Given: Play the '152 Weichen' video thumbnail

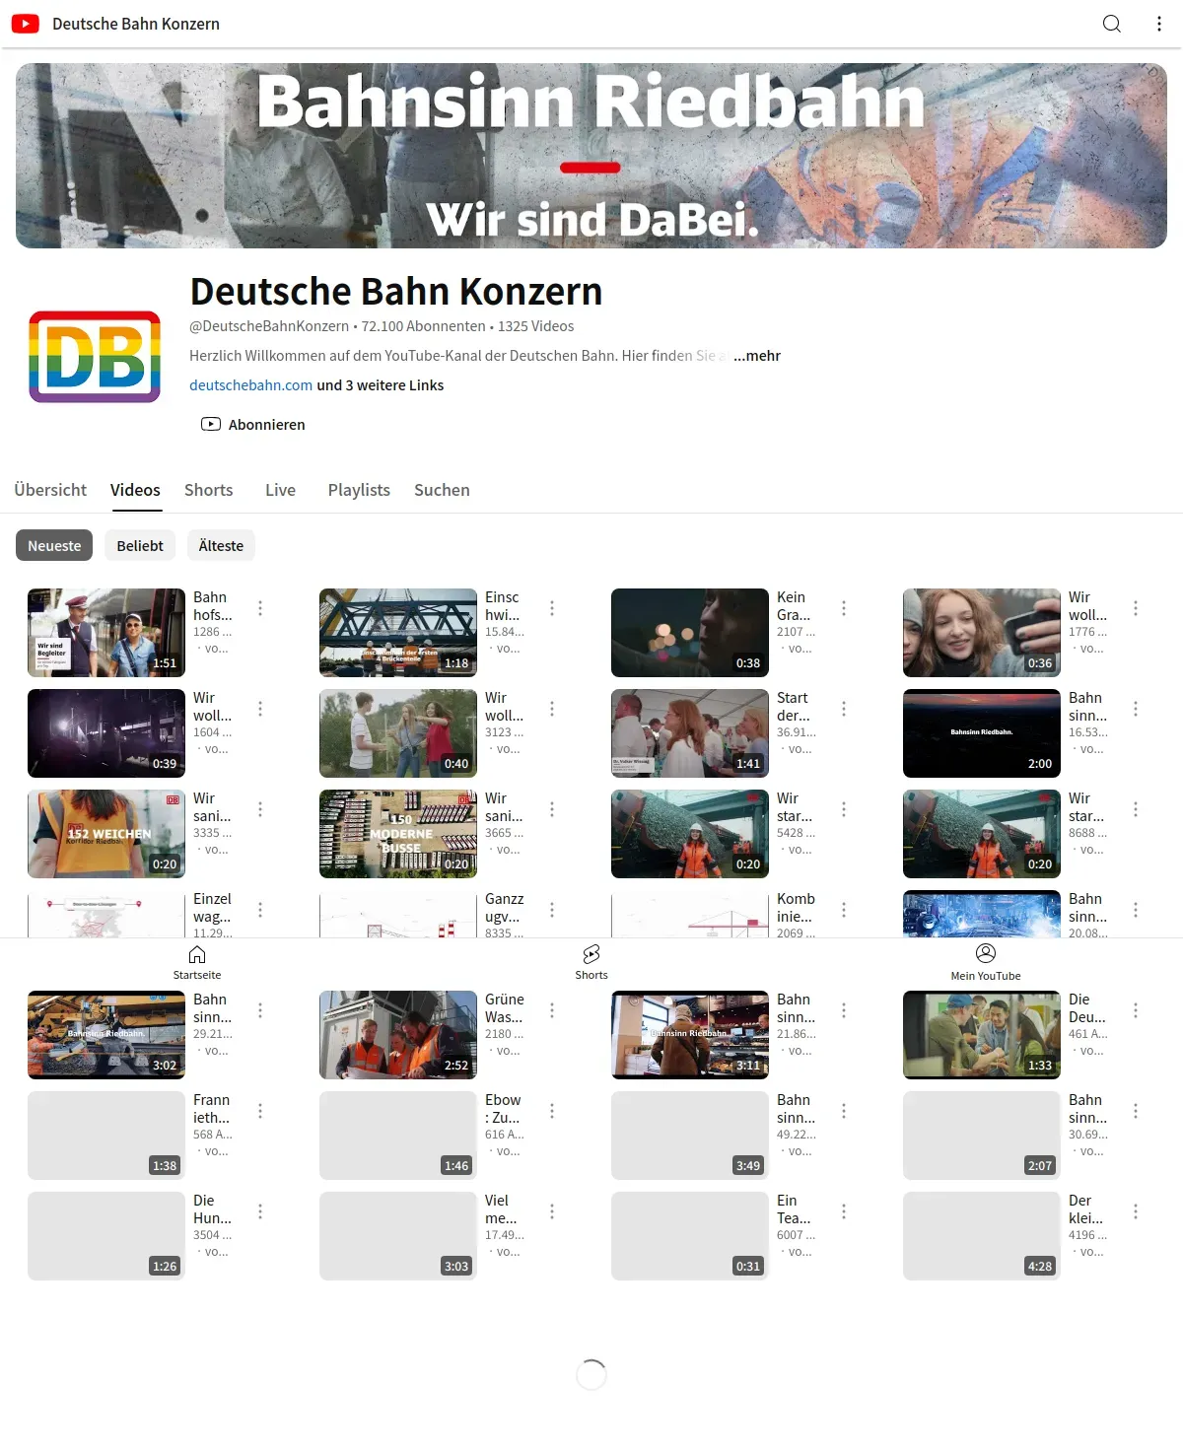Looking at the screenshot, I should pos(106,834).
